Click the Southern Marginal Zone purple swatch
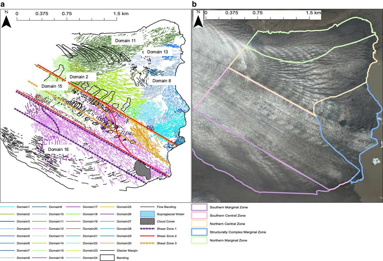Screen dimensions: 383x261 coord(199,207)
